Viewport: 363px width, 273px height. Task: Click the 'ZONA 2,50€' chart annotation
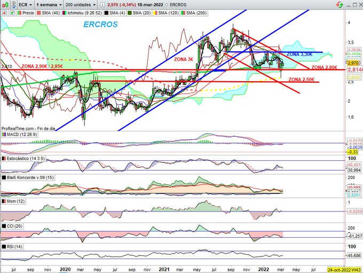coord(302,80)
